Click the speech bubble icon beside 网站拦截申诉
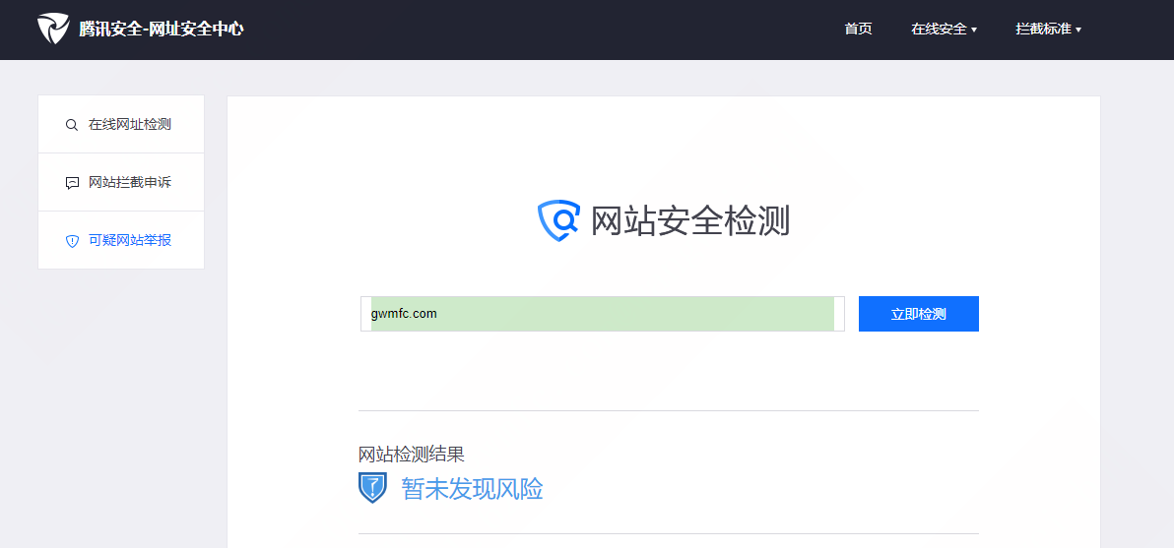Screen dimensions: 1174x548 pyautogui.click(x=72, y=183)
